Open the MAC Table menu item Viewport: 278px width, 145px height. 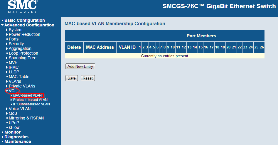pyautogui.click(x=19, y=77)
